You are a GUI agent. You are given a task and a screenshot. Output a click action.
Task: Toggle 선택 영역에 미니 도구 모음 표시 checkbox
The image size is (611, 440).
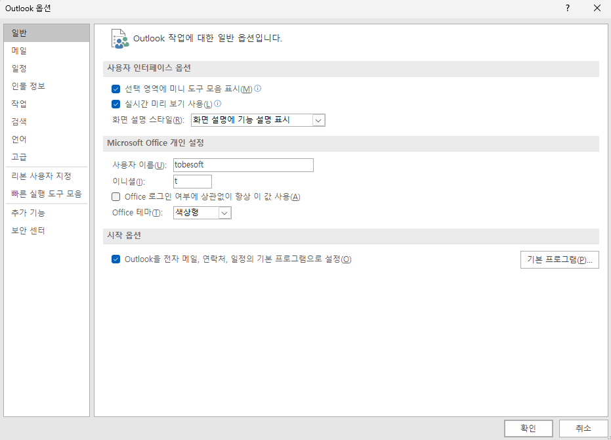pyautogui.click(x=116, y=89)
